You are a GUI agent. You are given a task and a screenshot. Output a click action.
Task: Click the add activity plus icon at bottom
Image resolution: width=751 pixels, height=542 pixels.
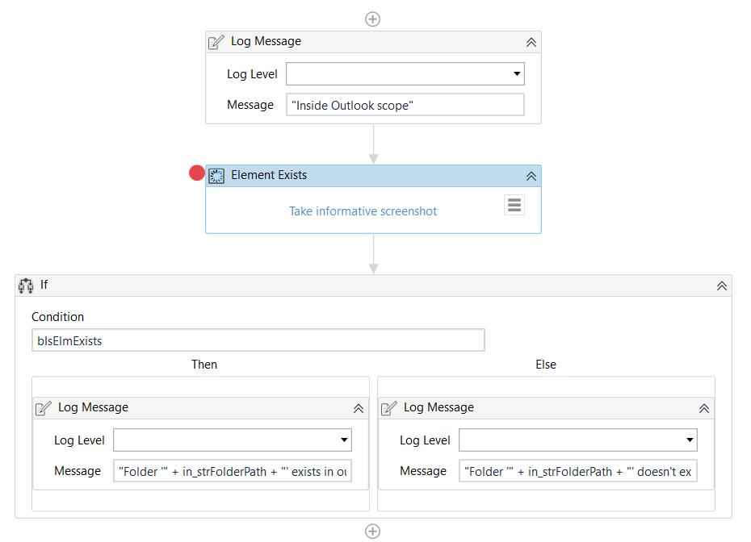(x=372, y=531)
